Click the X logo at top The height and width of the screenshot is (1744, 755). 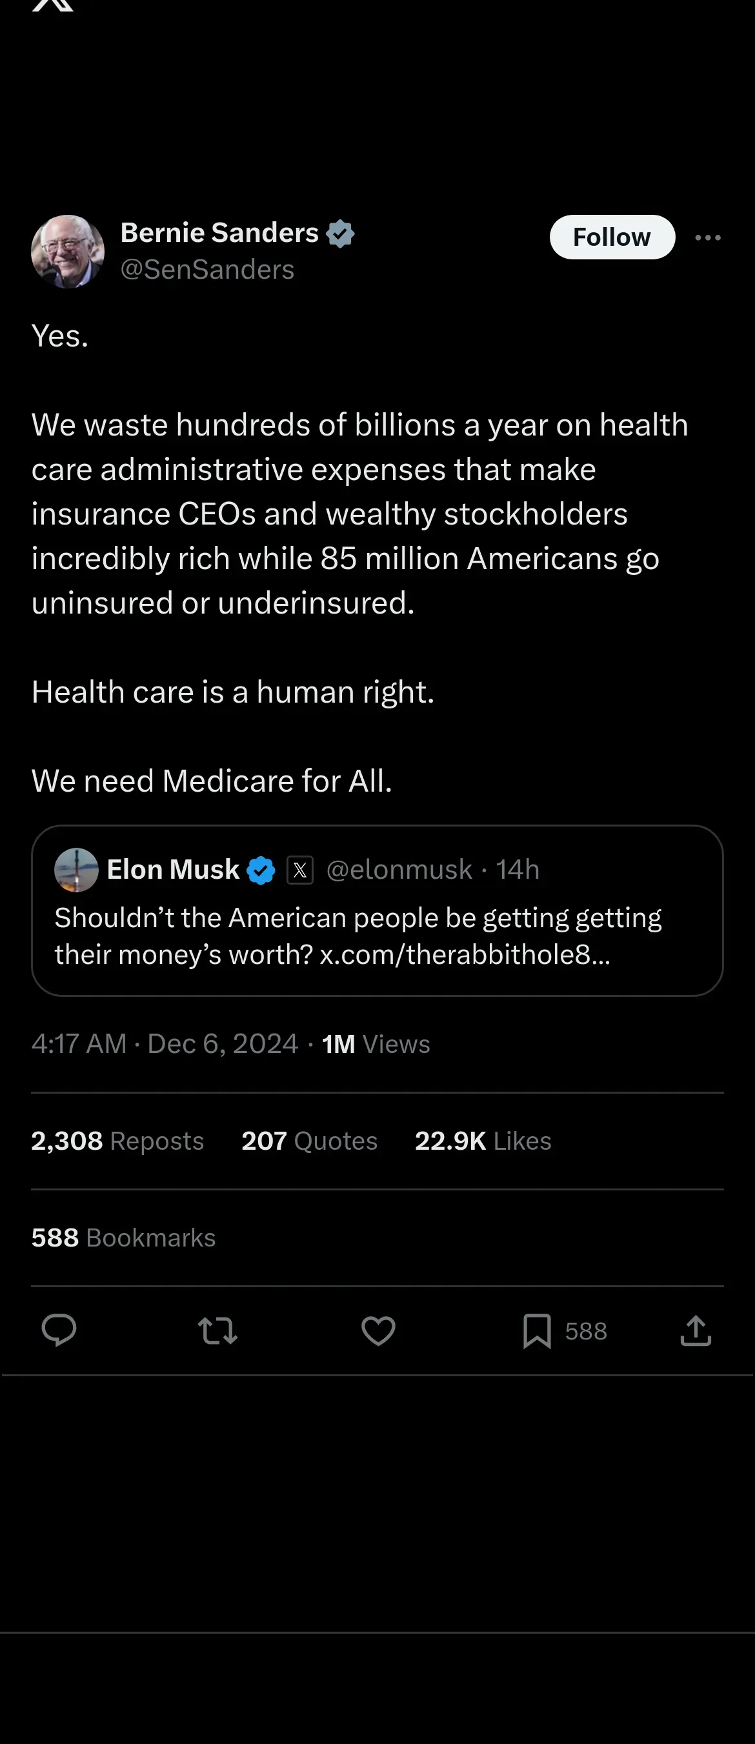coord(53,5)
